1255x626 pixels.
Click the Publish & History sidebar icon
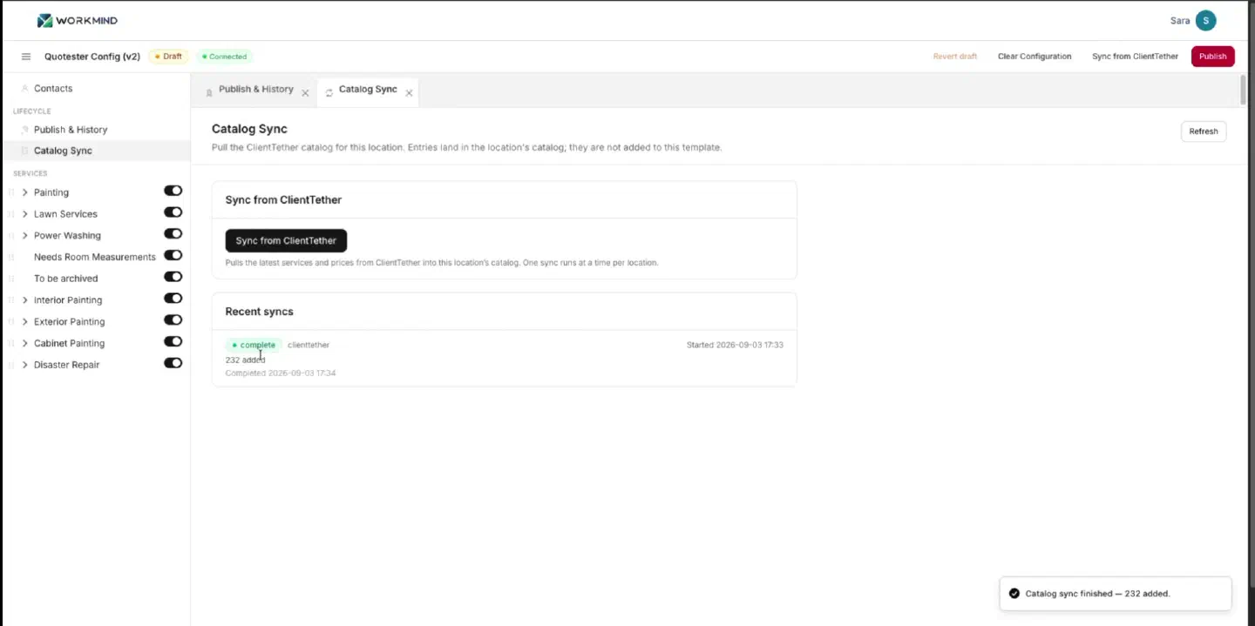(x=24, y=130)
